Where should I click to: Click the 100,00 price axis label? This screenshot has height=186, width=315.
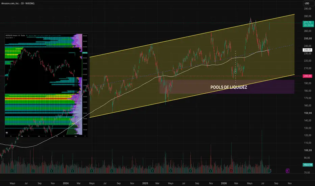(x=308, y=150)
